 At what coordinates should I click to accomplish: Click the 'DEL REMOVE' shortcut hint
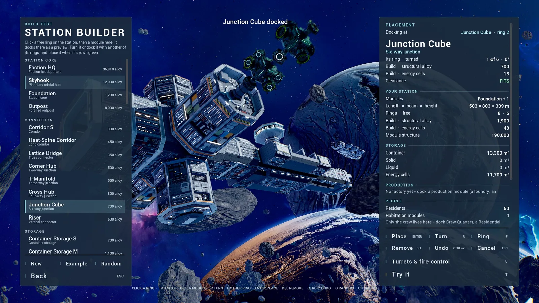(292, 288)
